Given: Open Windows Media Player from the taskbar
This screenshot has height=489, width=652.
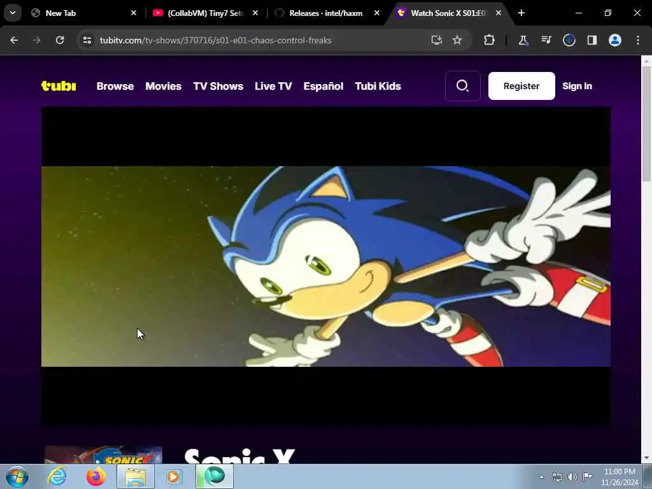Looking at the screenshot, I should [174, 476].
